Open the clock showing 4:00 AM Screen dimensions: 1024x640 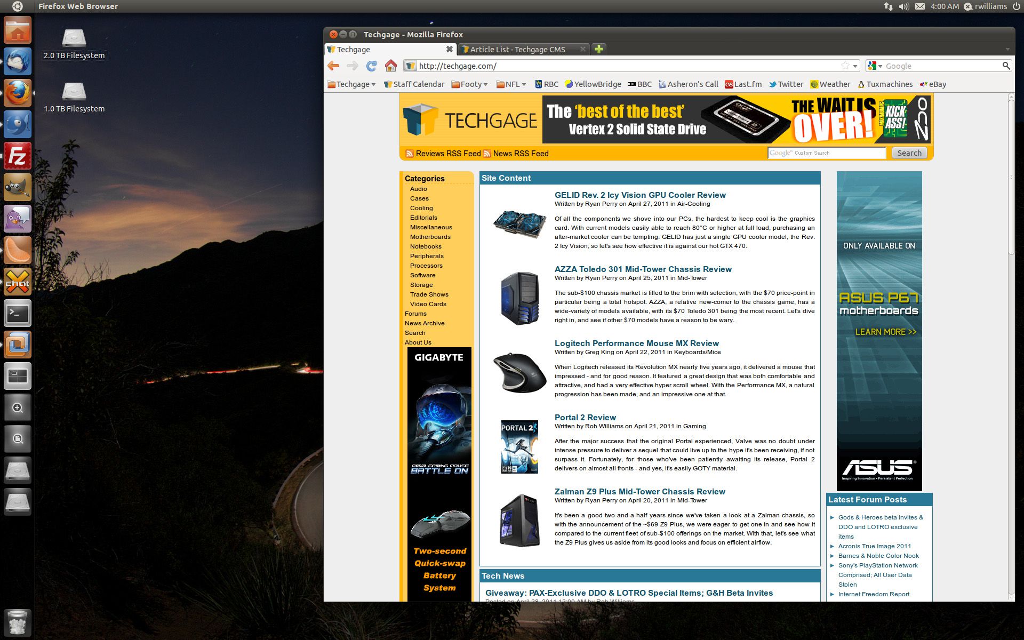[x=945, y=6]
